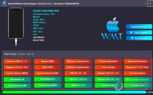Click the Fix iServices MEID button
The width and height of the screenshot is (153, 95).
tap(48, 85)
